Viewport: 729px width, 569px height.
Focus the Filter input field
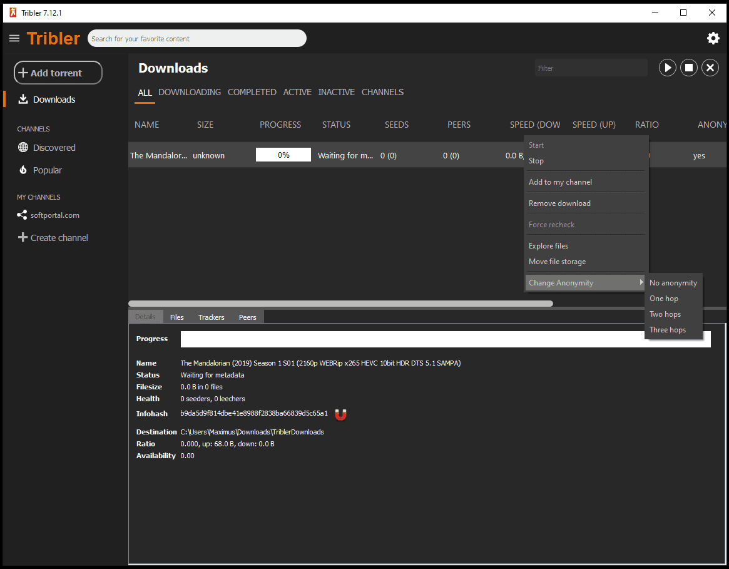tap(591, 68)
